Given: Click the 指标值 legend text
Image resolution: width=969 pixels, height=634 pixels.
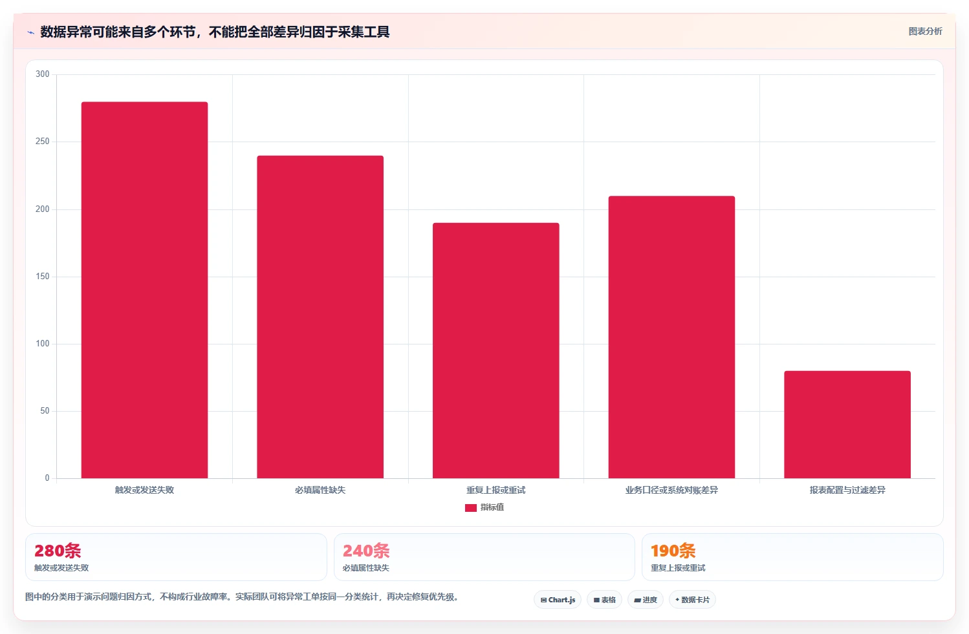Looking at the screenshot, I should click(x=492, y=507).
